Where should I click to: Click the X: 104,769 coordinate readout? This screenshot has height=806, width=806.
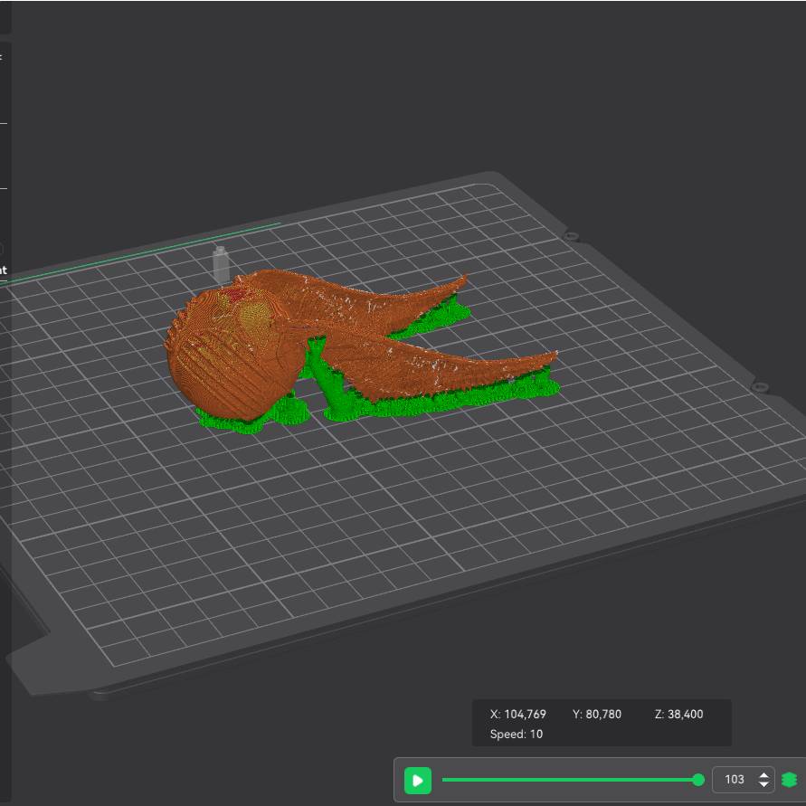click(x=517, y=714)
